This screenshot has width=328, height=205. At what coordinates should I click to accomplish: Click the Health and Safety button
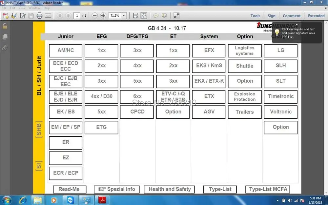click(169, 189)
